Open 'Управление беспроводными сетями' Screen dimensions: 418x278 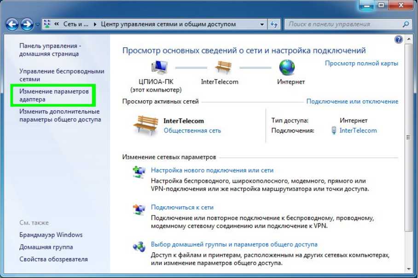[x=62, y=75]
